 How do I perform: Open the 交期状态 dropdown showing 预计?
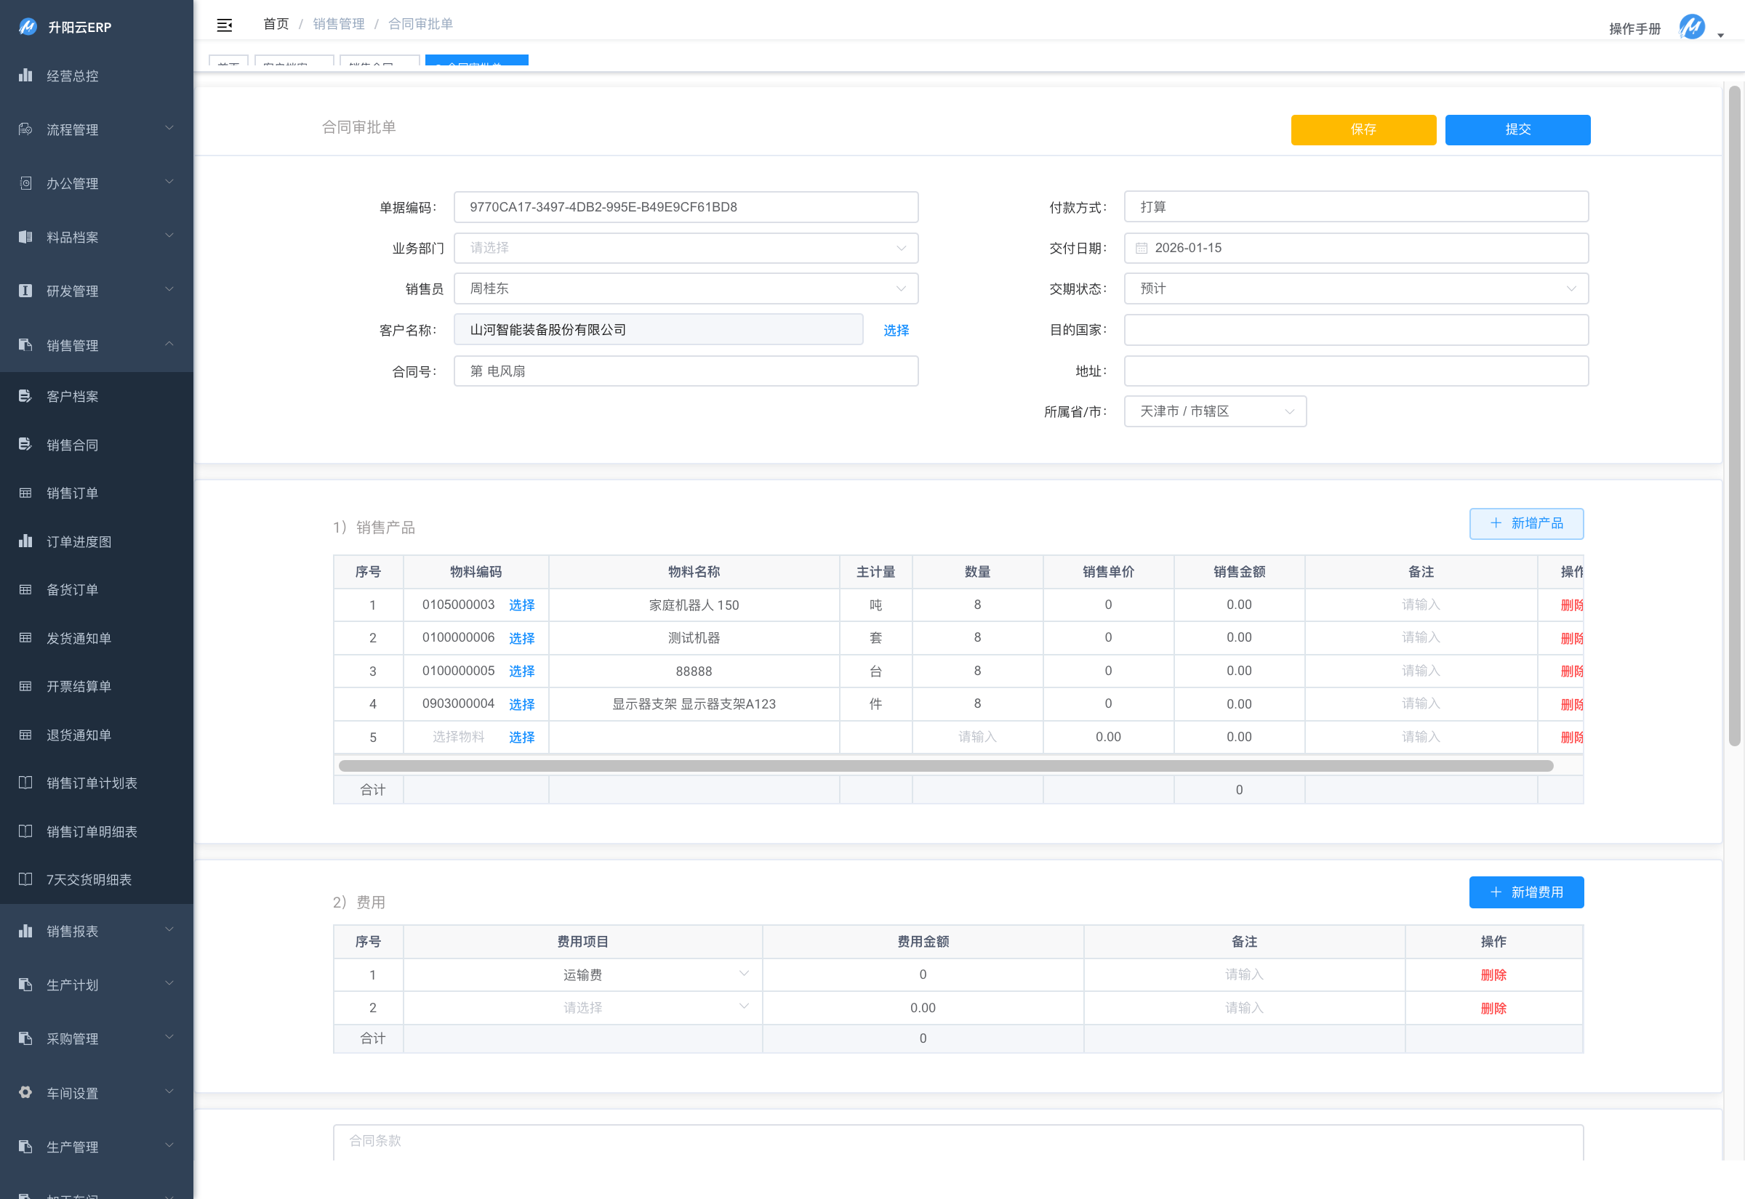[1356, 288]
